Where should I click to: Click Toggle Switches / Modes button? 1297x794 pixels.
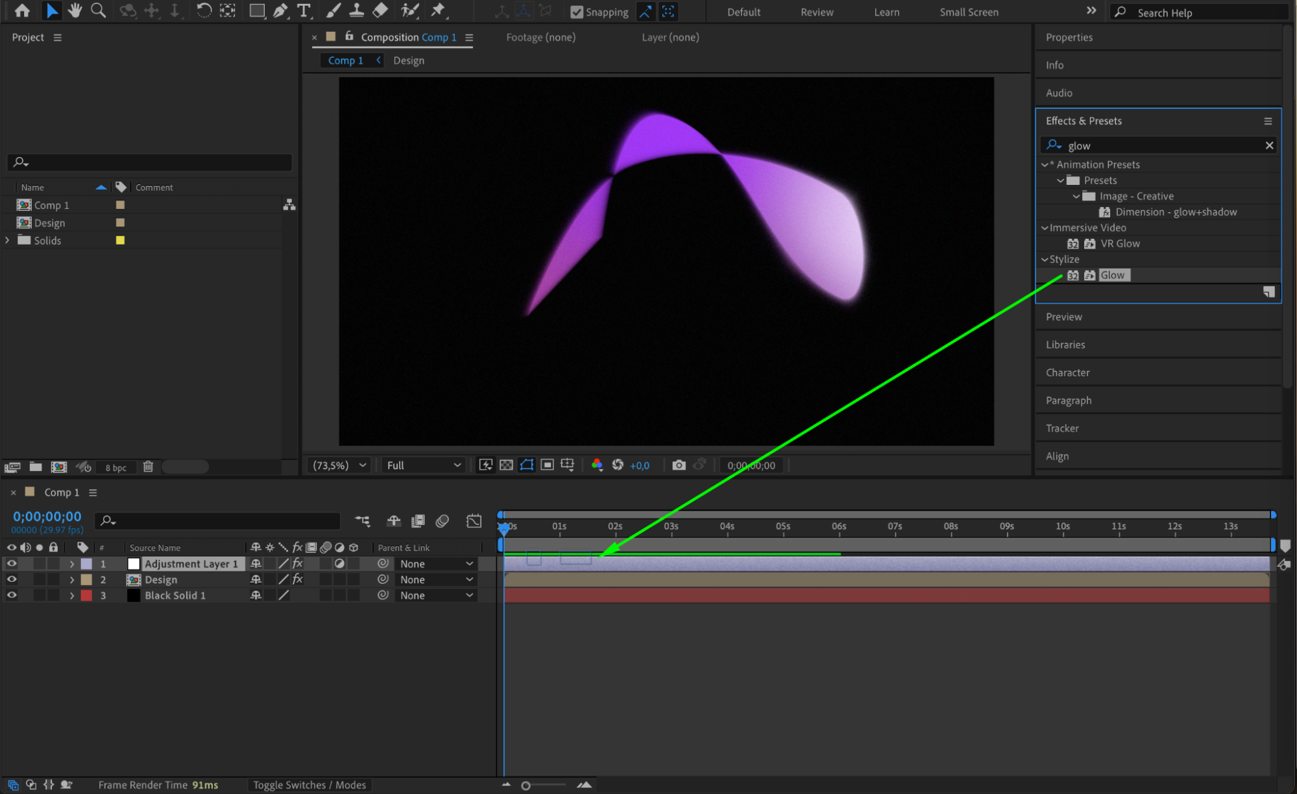coord(309,785)
